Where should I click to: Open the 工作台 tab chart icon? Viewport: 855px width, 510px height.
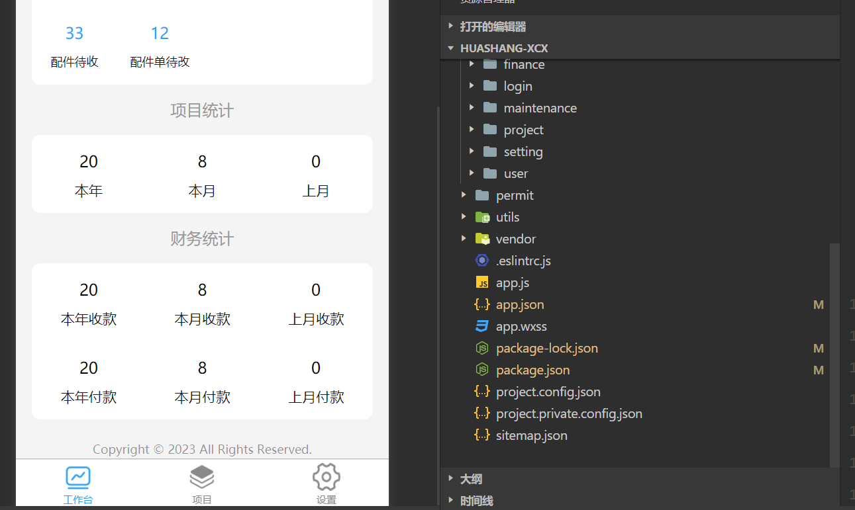(x=78, y=477)
